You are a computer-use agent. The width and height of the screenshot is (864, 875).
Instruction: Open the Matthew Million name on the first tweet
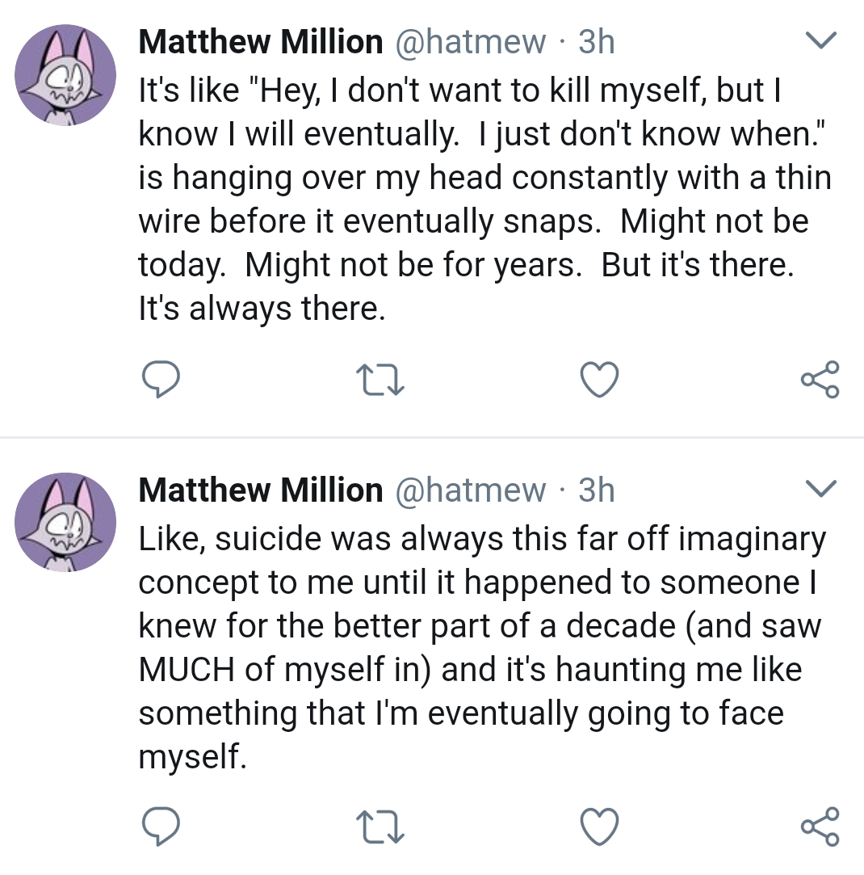[260, 42]
